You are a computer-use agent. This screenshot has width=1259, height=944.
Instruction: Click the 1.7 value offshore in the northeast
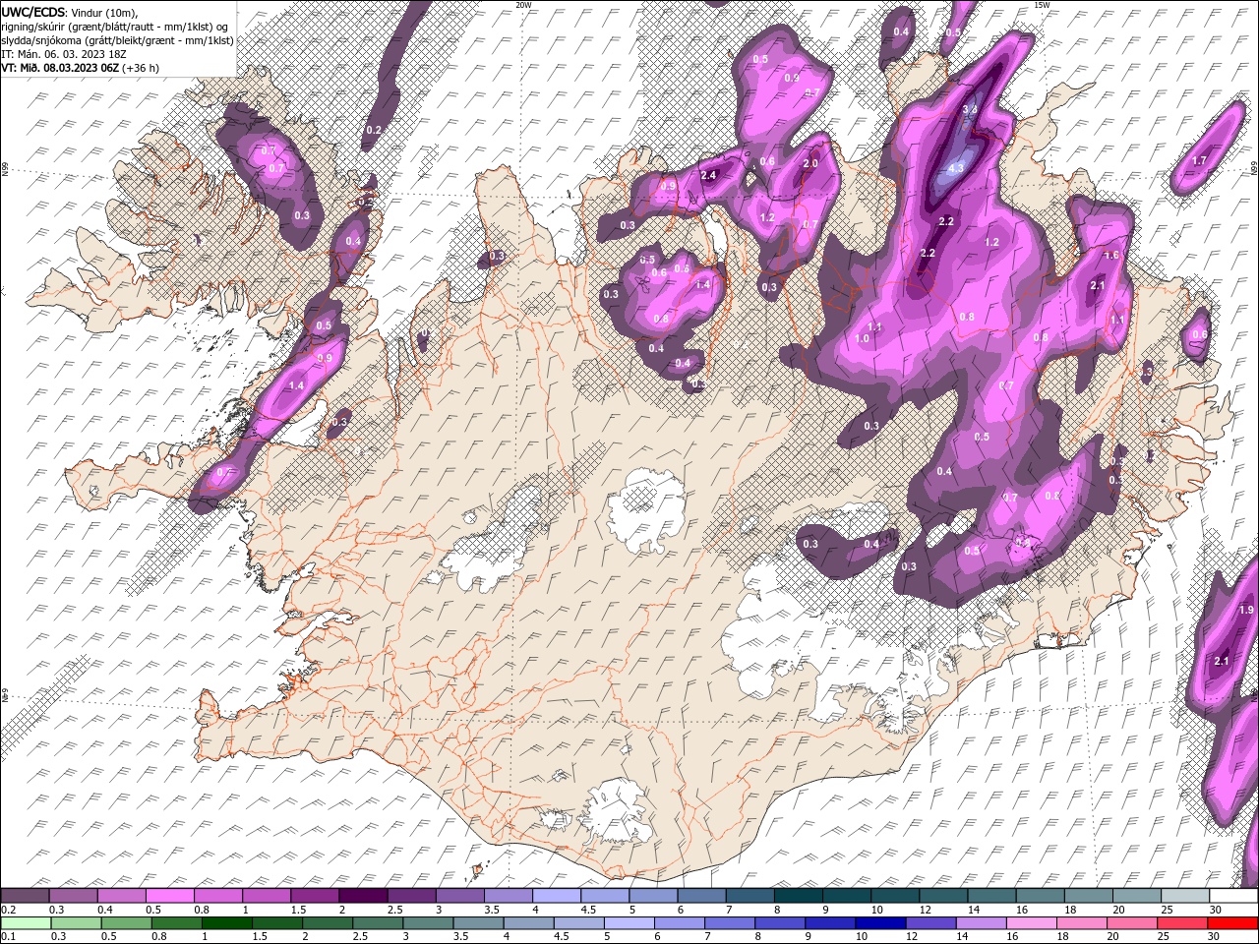(1199, 160)
